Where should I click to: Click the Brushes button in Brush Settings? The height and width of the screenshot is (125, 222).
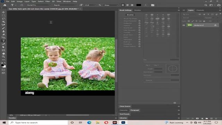pos(130,15)
